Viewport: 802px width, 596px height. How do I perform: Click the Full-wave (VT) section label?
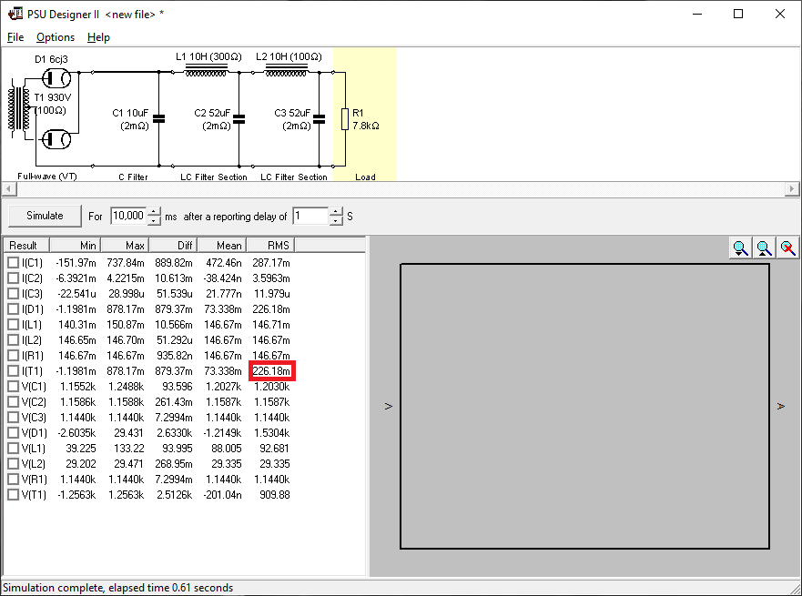coord(47,177)
